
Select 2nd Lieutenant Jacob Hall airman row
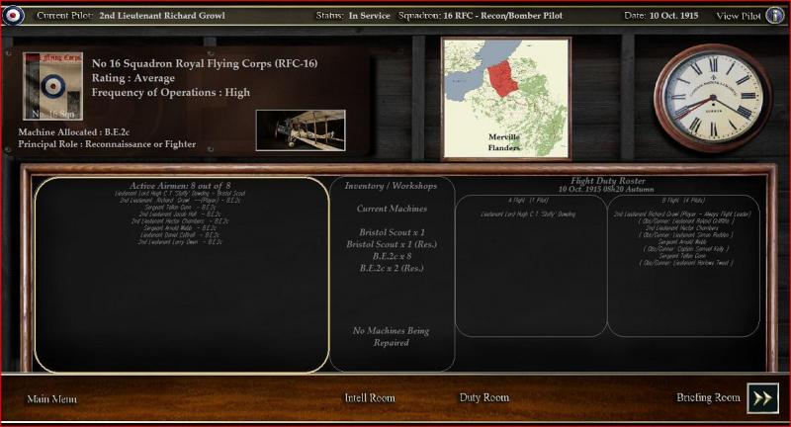[180, 214]
